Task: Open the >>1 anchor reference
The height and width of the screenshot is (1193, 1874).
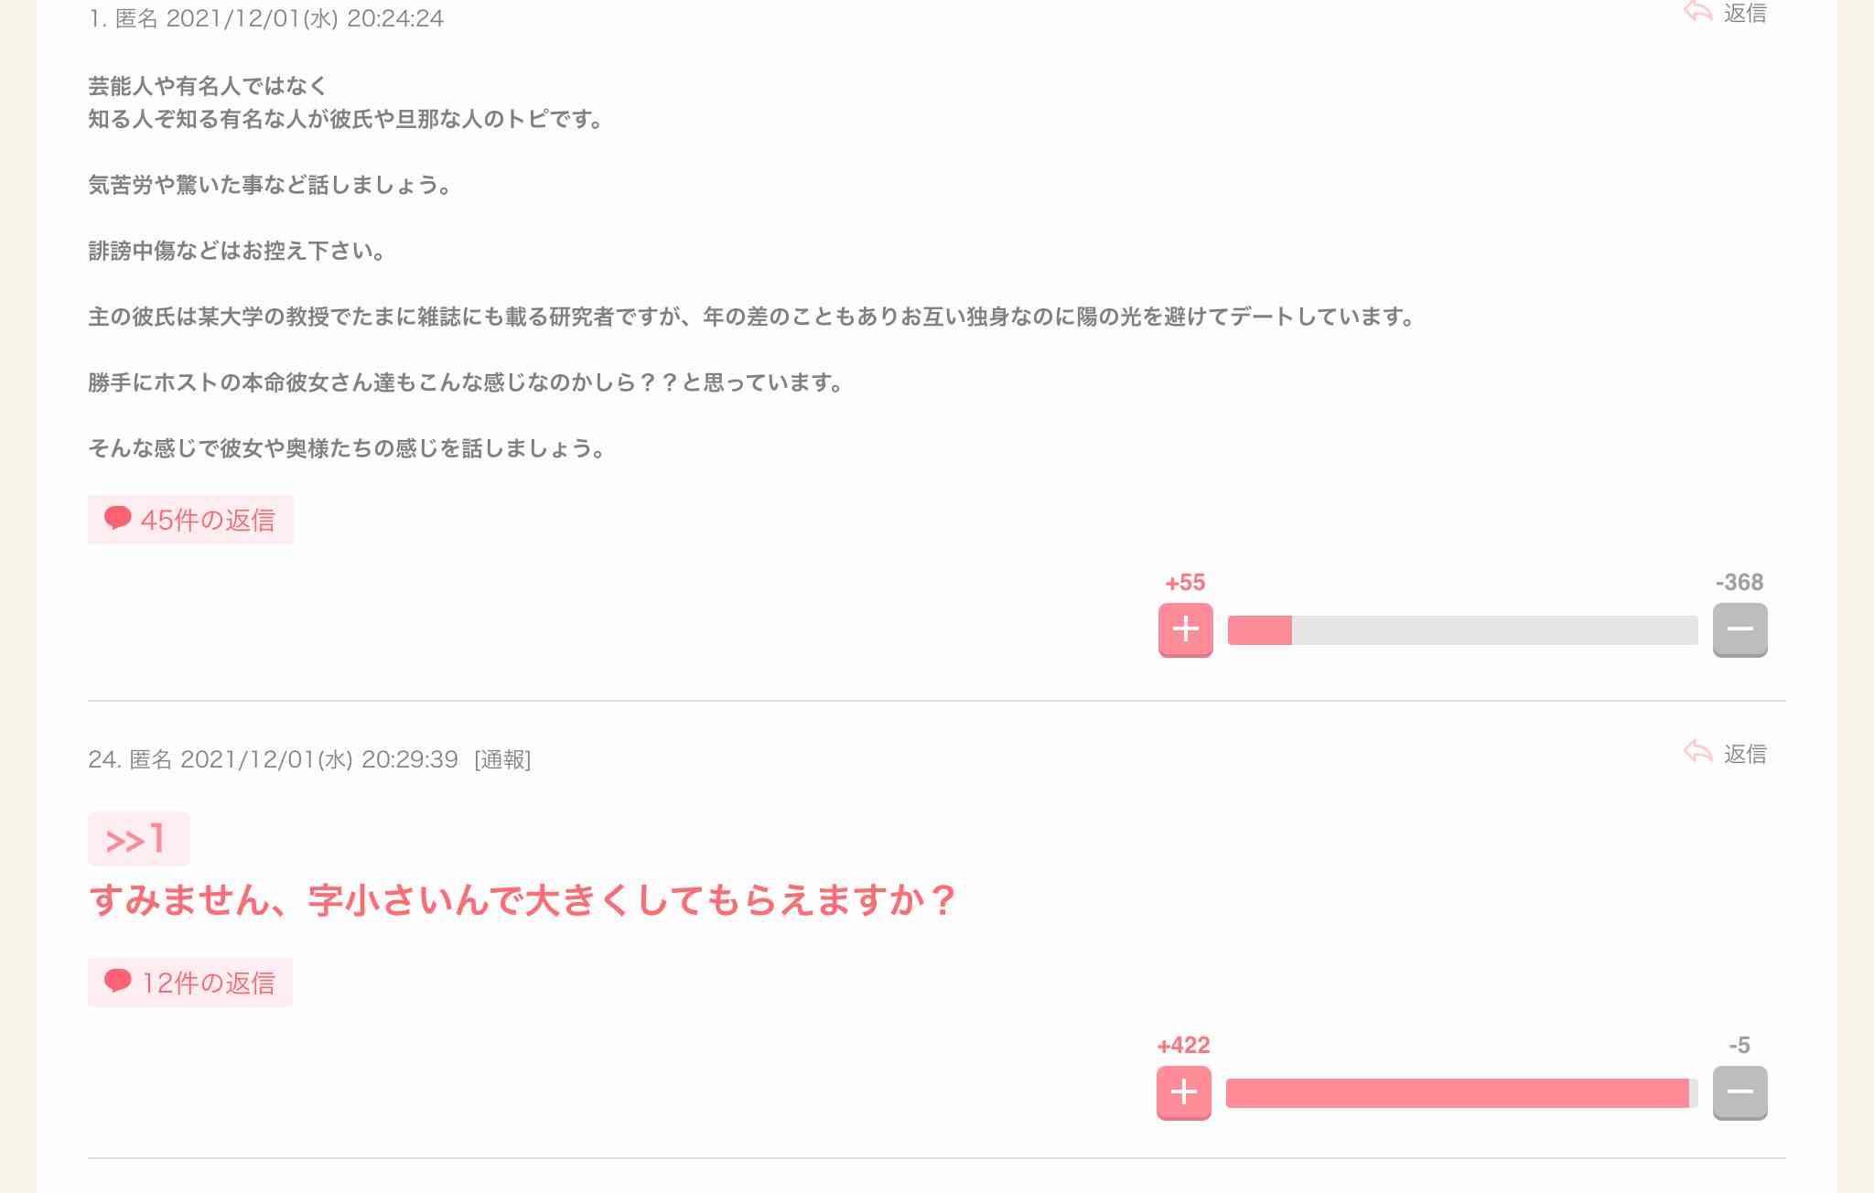Action: coord(138,839)
